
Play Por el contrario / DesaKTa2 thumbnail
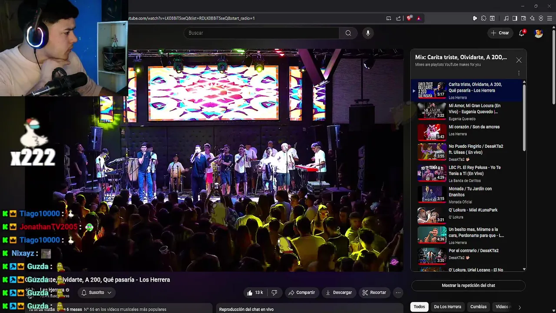click(432, 256)
